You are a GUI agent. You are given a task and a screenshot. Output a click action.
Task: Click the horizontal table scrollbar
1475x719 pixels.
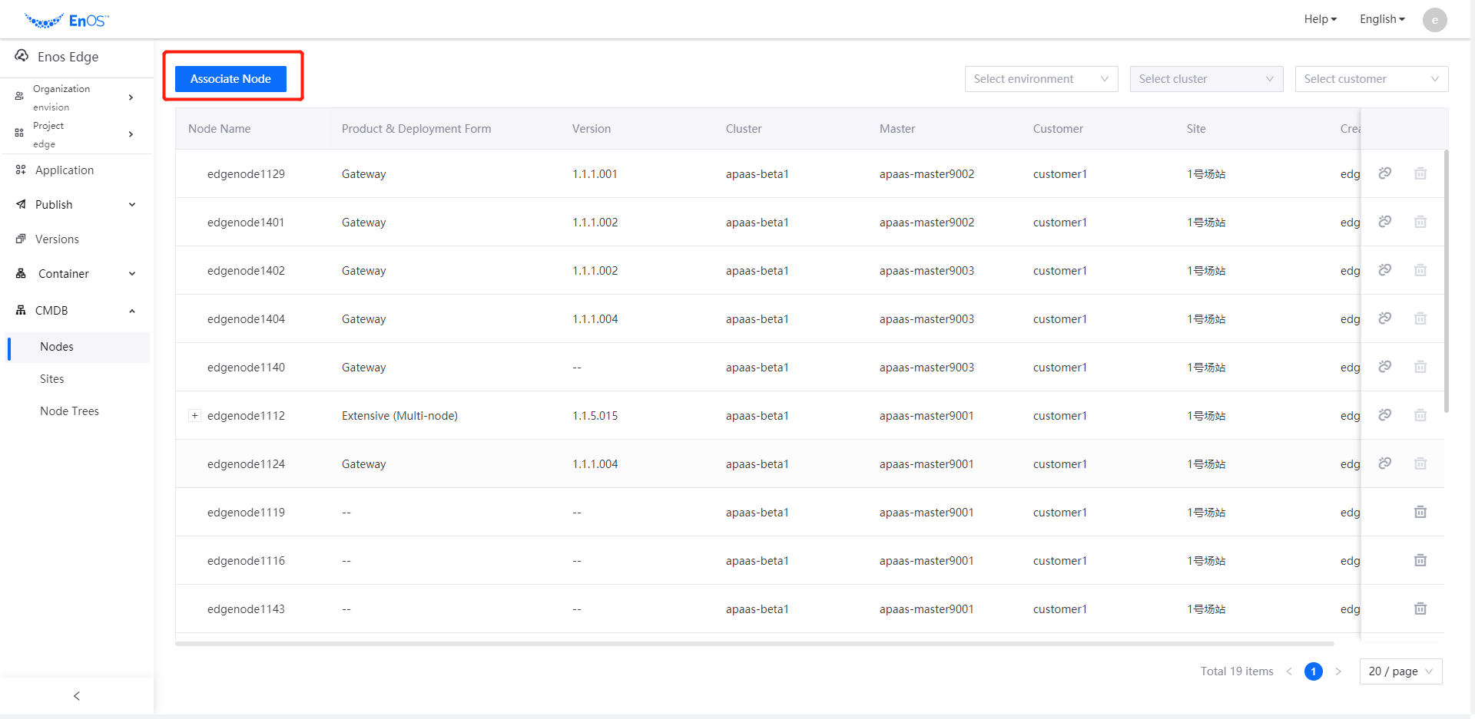coord(754,643)
